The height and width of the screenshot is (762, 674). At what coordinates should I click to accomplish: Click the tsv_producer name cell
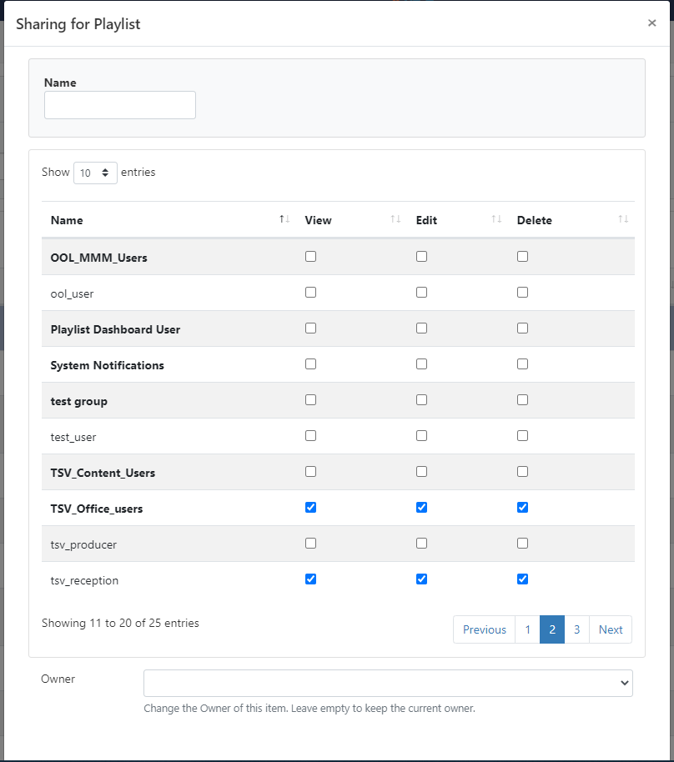point(83,544)
